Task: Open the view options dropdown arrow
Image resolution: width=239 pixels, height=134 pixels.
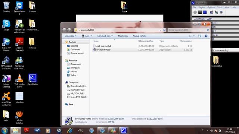Action: pos(194,36)
